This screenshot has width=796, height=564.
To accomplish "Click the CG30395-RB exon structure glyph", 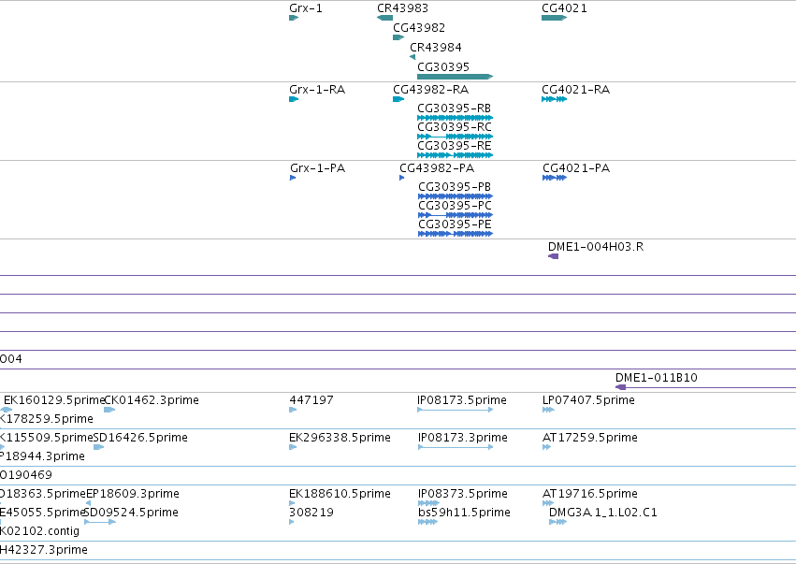I will pos(455,118).
